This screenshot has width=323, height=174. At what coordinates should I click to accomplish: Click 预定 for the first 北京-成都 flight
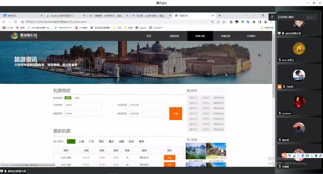[169, 157]
